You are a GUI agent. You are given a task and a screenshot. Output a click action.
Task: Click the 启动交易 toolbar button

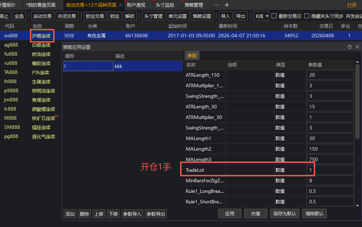click(x=42, y=16)
